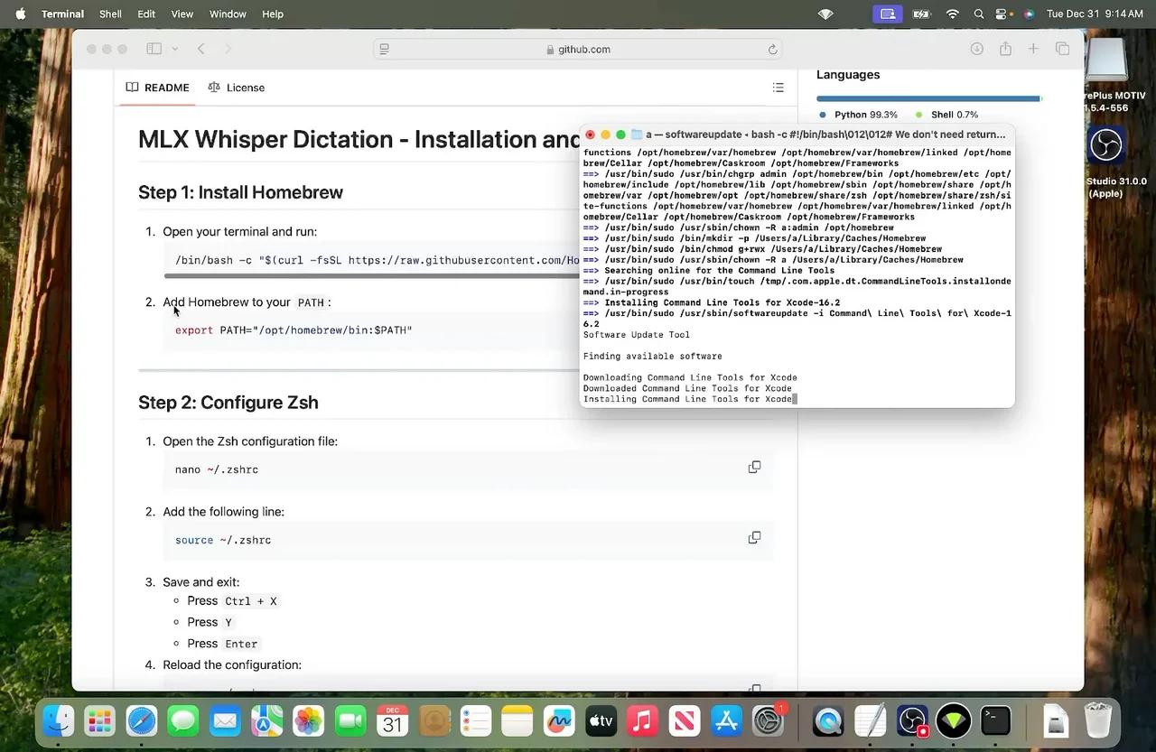Show Safari tab overview
The image size is (1156, 752).
pyautogui.click(x=1062, y=49)
